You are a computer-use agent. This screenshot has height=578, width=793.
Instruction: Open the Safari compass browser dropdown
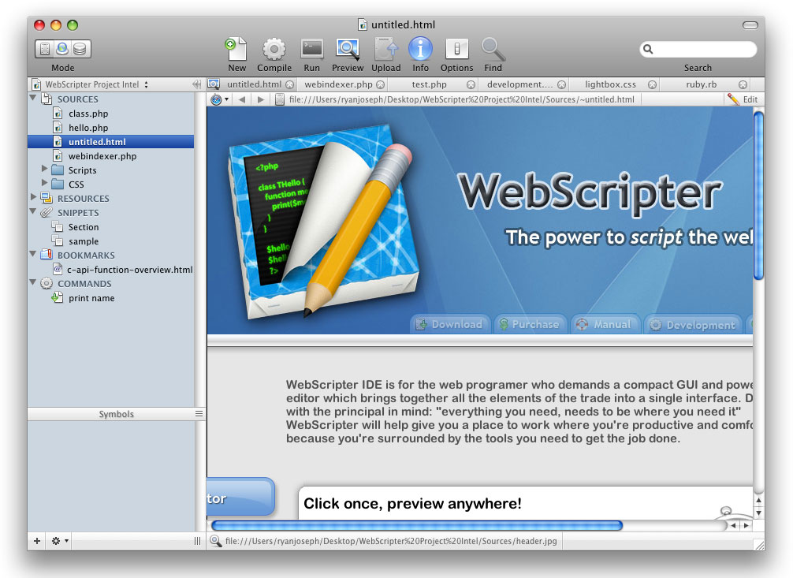[x=219, y=99]
